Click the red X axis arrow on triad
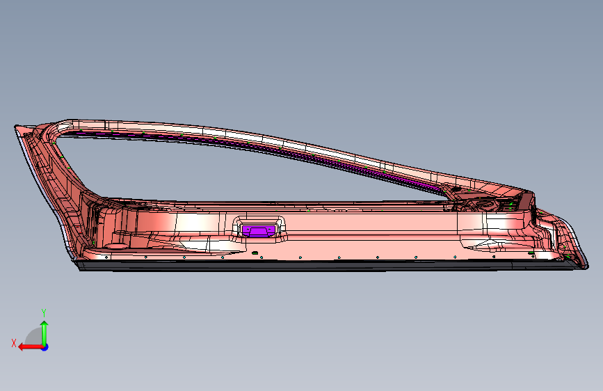 [30, 347]
